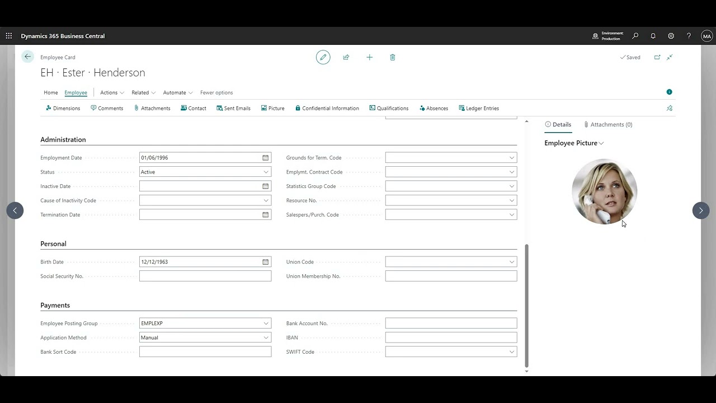
Task: Expand SWIFT Code dropdown
Action: pos(511,352)
